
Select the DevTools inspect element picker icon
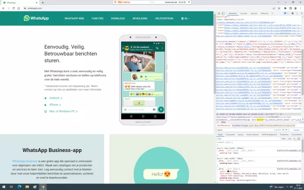[x=219, y=13]
